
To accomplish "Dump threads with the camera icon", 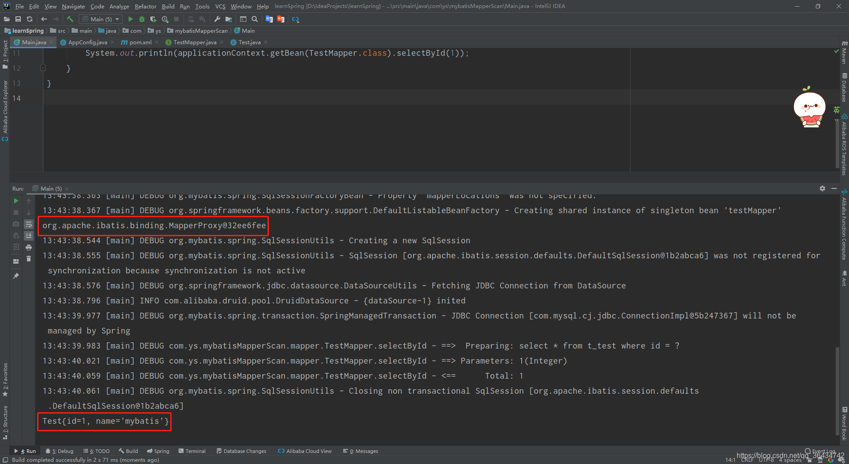I will [x=16, y=224].
